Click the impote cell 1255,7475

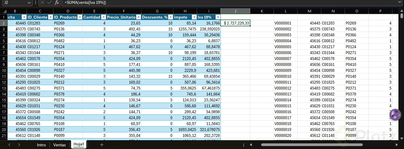[185, 29]
